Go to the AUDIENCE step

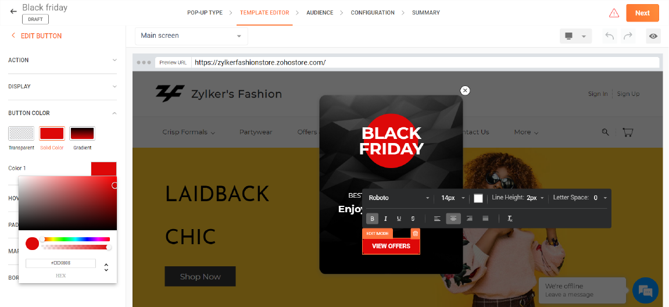coord(320,13)
